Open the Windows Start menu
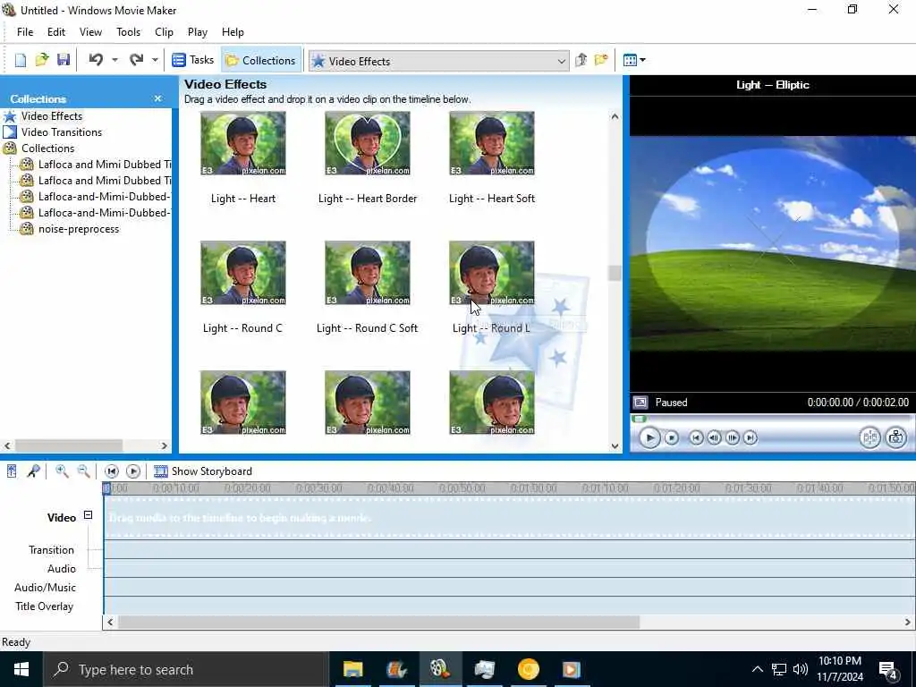Viewport: 916px width, 687px height. tap(21, 669)
